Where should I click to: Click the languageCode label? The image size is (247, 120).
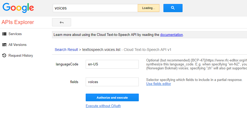point(67,64)
